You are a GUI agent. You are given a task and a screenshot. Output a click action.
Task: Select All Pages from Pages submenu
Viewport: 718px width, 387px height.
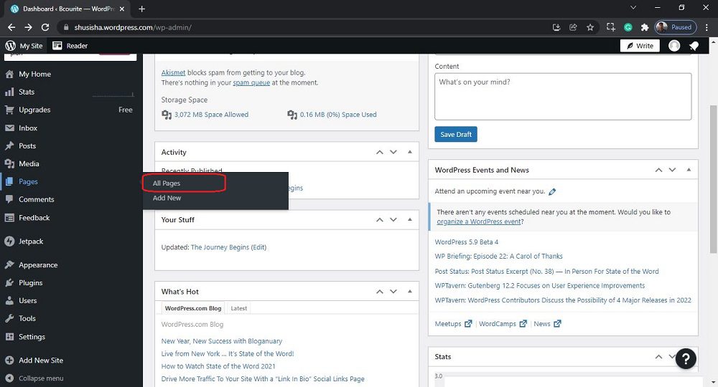tap(167, 183)
